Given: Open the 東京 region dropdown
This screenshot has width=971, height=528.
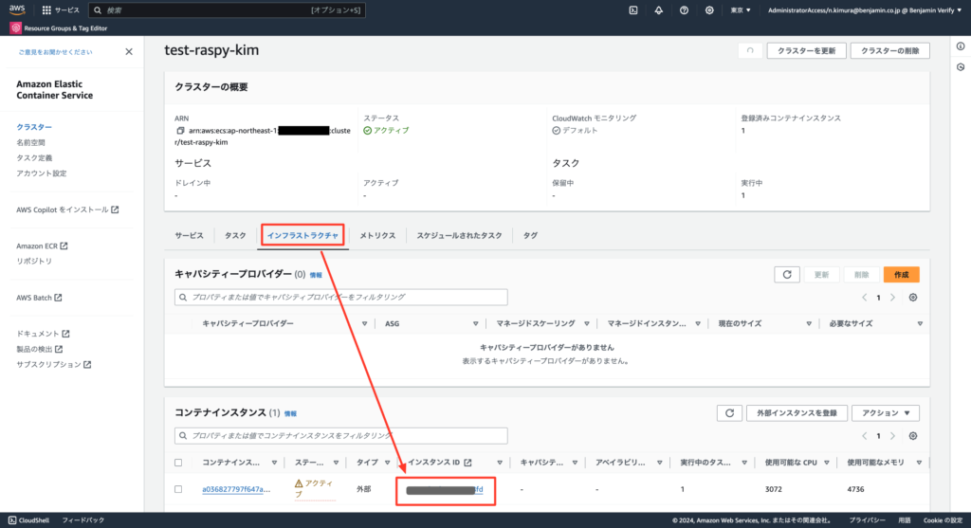Looking at the screenshot, I should click(740, 9).
